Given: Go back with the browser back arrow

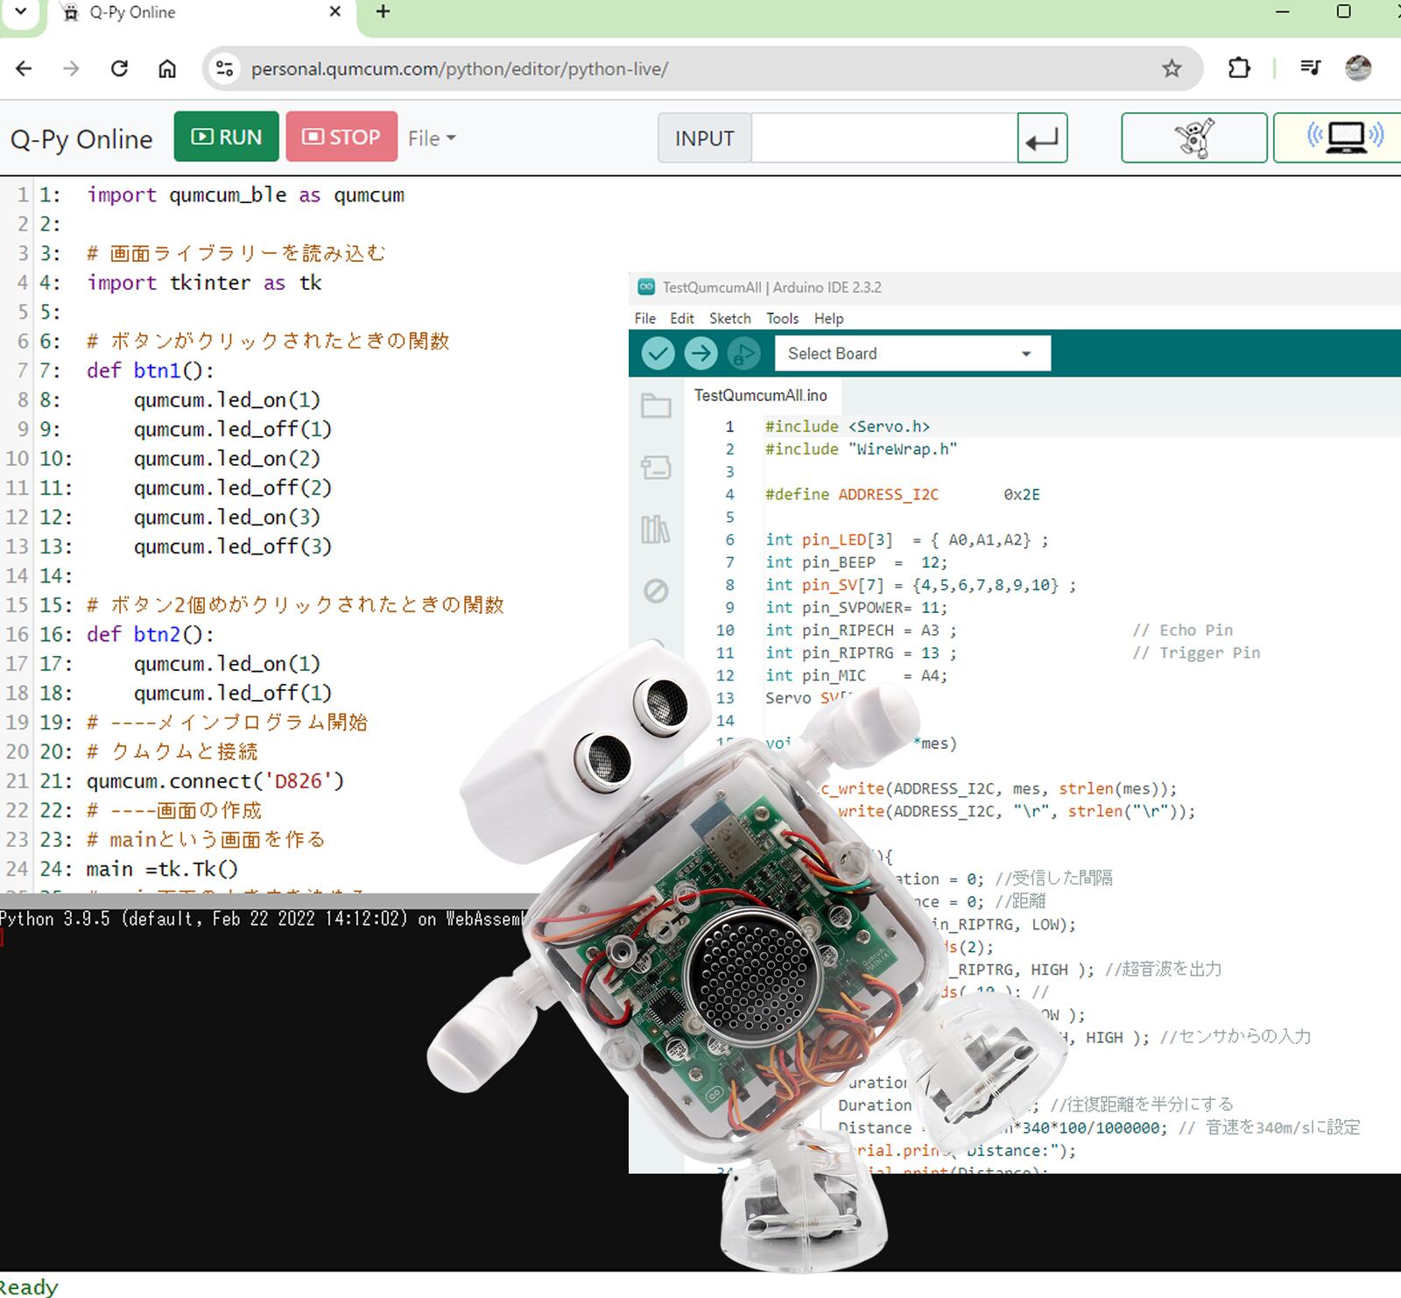Looking at the screenshot, I should click(x=25, y=68).
